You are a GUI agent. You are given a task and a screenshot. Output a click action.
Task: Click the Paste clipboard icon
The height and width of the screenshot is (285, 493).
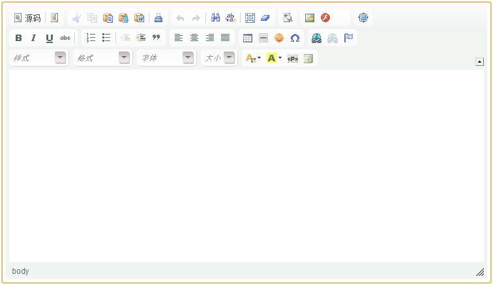108,18
